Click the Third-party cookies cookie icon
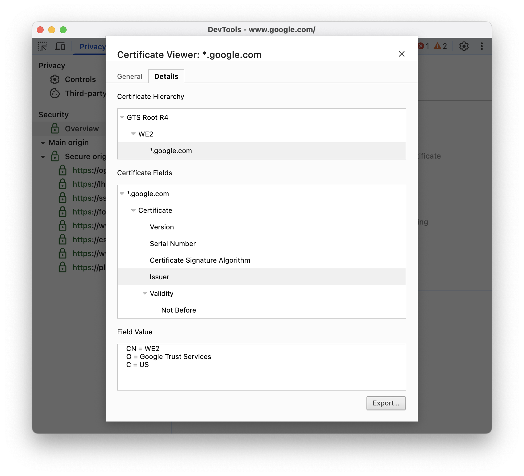This screenshot has width=524, height=476. click(55, 93)
